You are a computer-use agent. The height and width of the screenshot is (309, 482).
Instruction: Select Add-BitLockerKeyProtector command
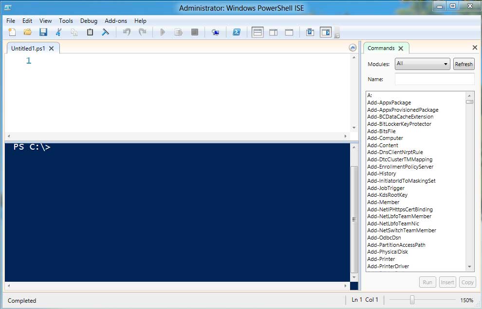[399, 124]
